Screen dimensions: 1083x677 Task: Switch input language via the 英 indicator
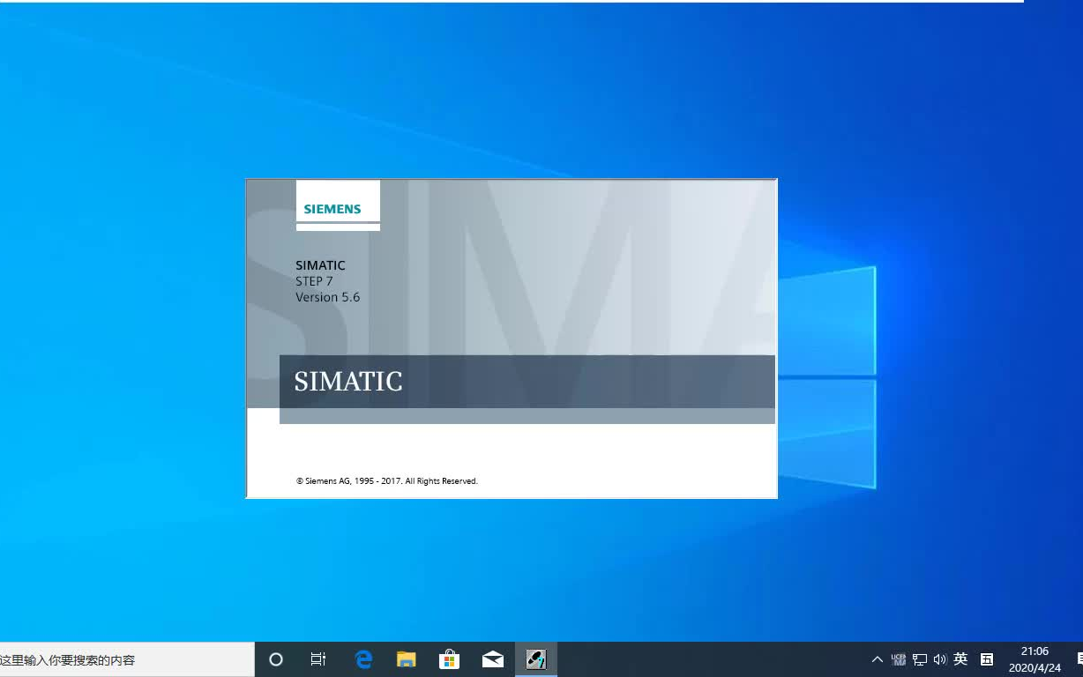click(x=960, y=658)
